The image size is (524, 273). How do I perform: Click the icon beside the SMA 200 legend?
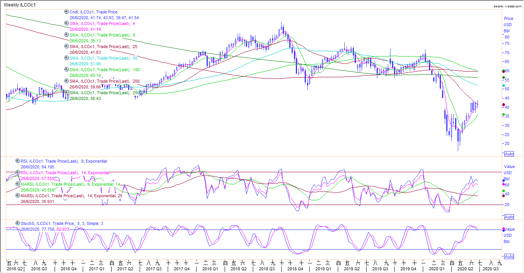click(66, 81)
